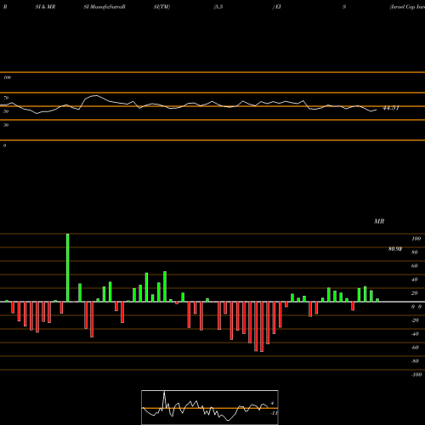Open the mini overview chart at bottom
This screenshot has height=425, width=425.
210,407
